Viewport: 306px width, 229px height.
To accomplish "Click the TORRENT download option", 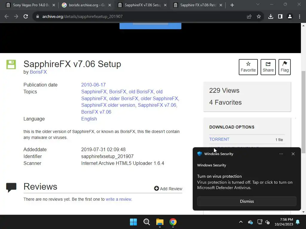I will point(219,140).
